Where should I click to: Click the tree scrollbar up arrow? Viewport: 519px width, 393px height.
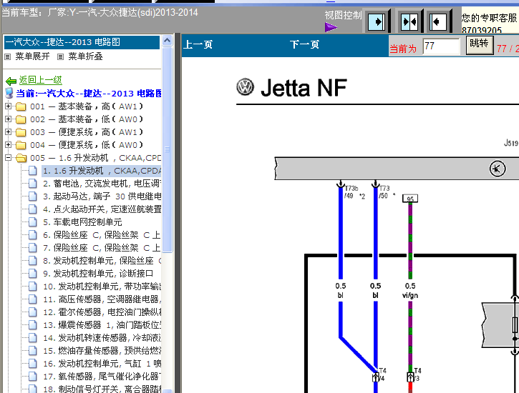click(167, 41)
